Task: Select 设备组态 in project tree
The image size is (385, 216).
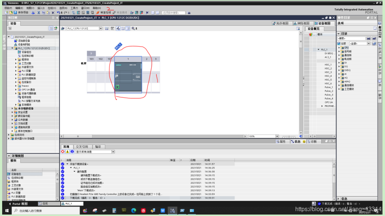Action: [x=26, y=52]
